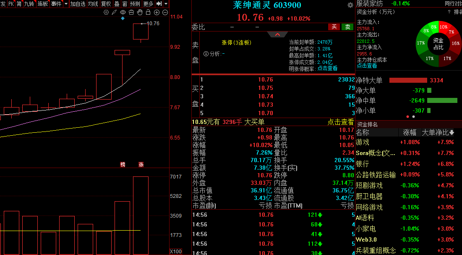The image size is (462, 255).
Task: Toggle the chart lock icon
Action: click(x=148, y=12)
